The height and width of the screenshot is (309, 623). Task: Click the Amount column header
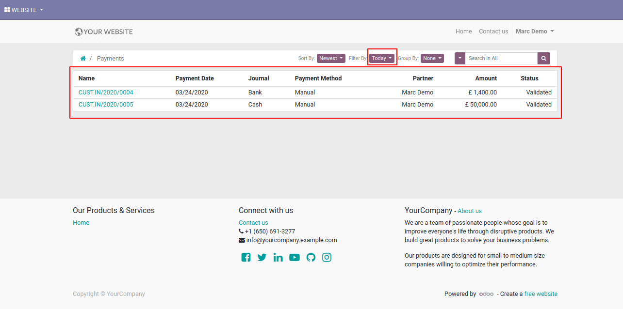pos(486,78)
